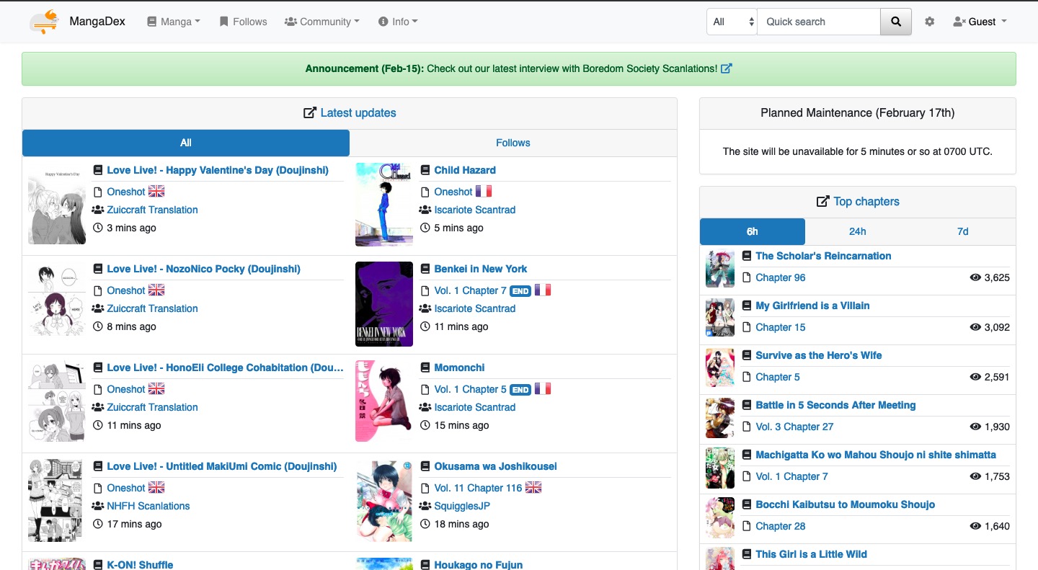
Task: Click the external link icon in the announcement
Action: pos(727,68)
